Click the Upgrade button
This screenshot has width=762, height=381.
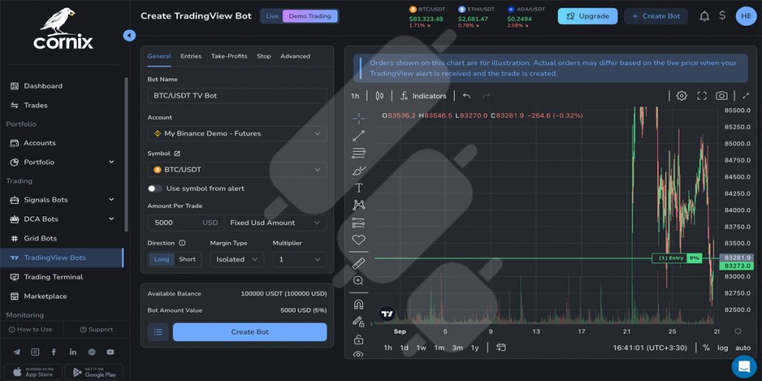(x=588, y=16)
